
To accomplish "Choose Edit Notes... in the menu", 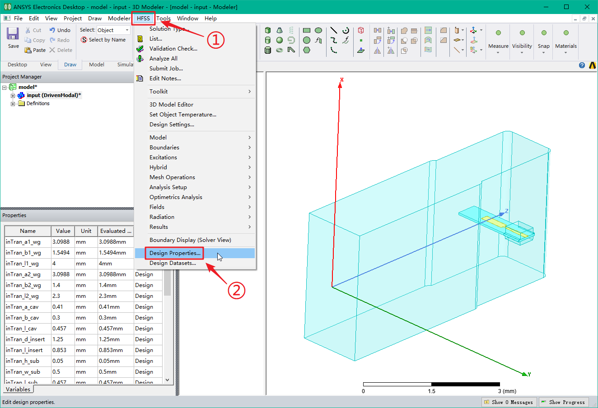I will [195, 78].
